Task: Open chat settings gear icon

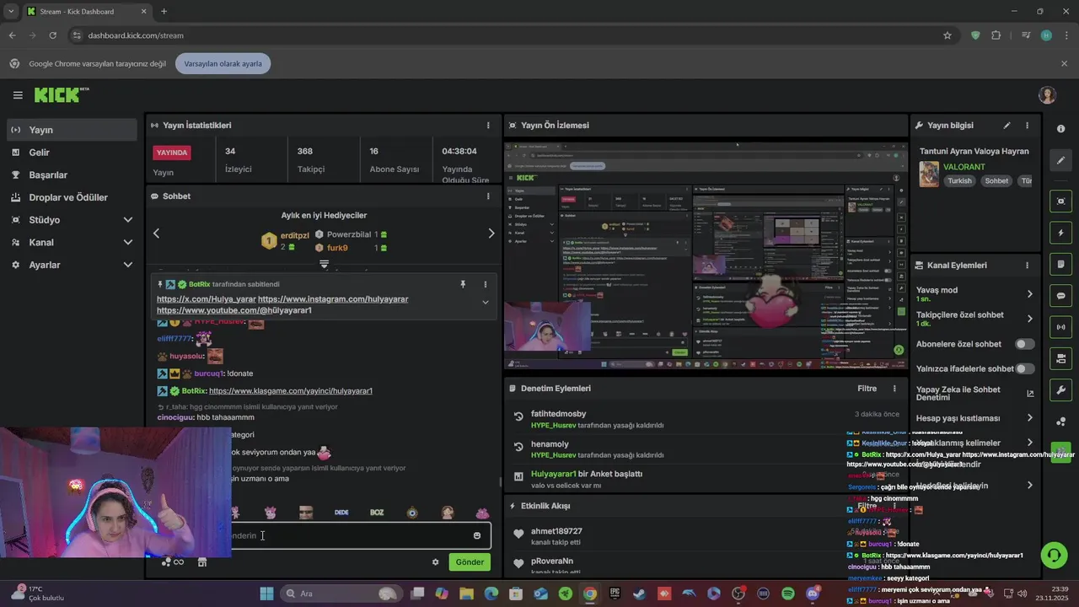Action: click(436, 562)
